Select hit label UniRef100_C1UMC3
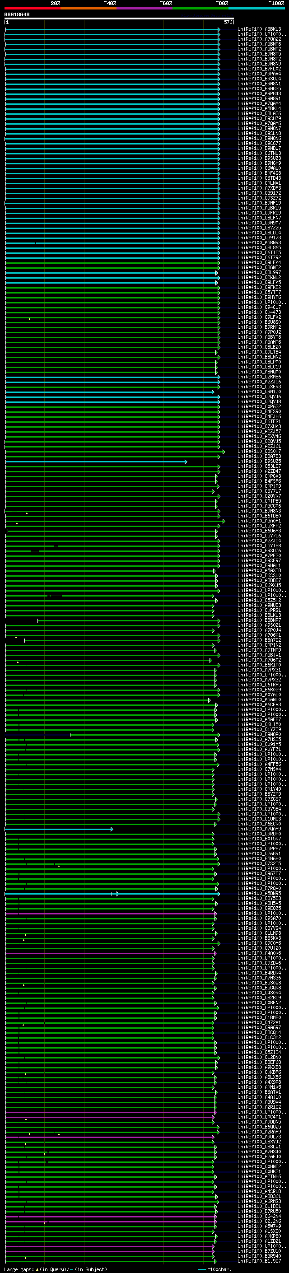This screenshot has height=1273, width=289. click(x=259, y=819)
